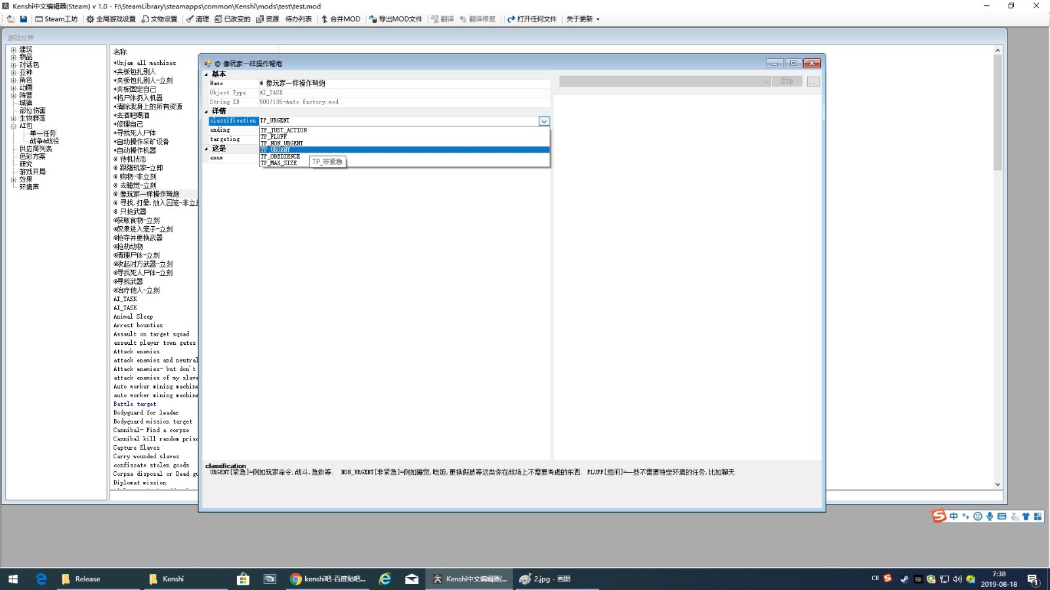Image resolution: width=1050 pixels, height=590 pixels.
Task: Toggle the classification dropdown arrow
Action: [x=544, y=121]
